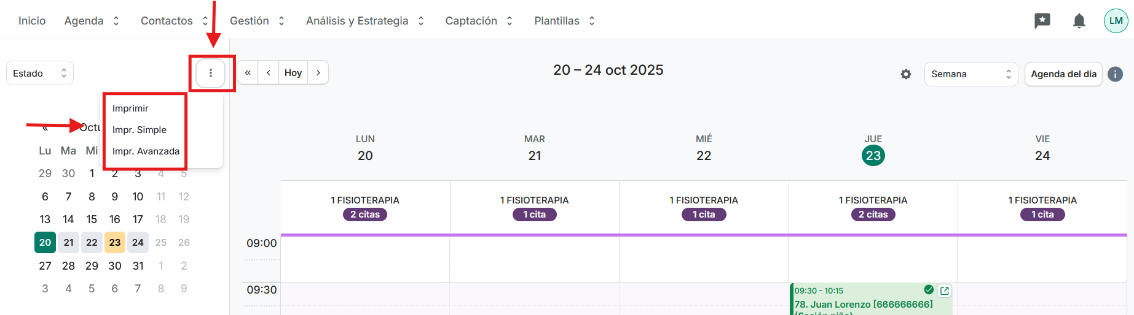
Task: Click the three-dot options button
Action: (x=211, y=73)
